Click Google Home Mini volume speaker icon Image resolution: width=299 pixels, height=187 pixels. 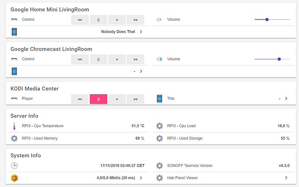[159, 20]
